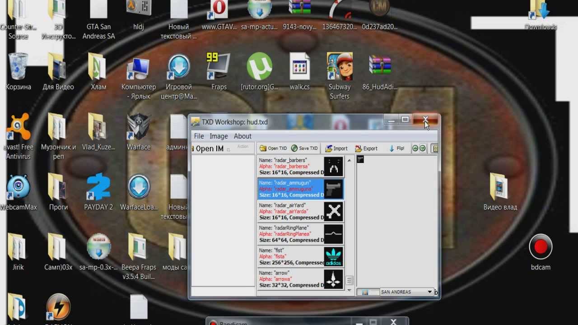The image size is (578, 325).
Task: Click the Flip! toolbar button
Action: pos(396,148)
